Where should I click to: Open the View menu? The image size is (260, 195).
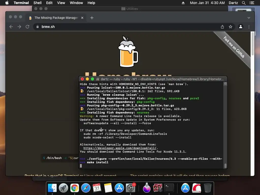click(x=61, y=3)
